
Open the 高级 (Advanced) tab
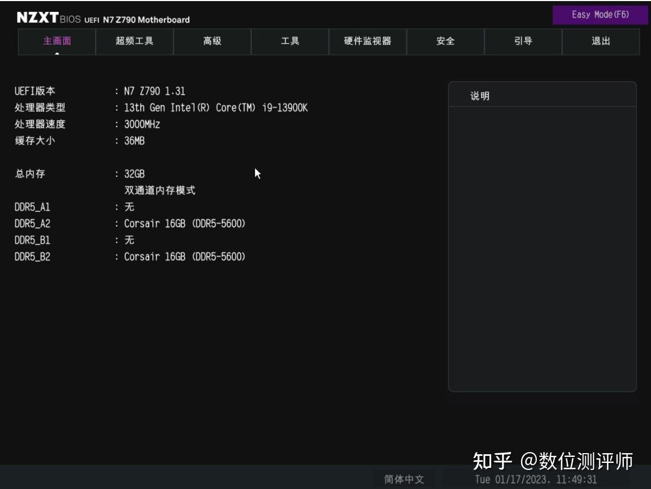click(212, 41)
